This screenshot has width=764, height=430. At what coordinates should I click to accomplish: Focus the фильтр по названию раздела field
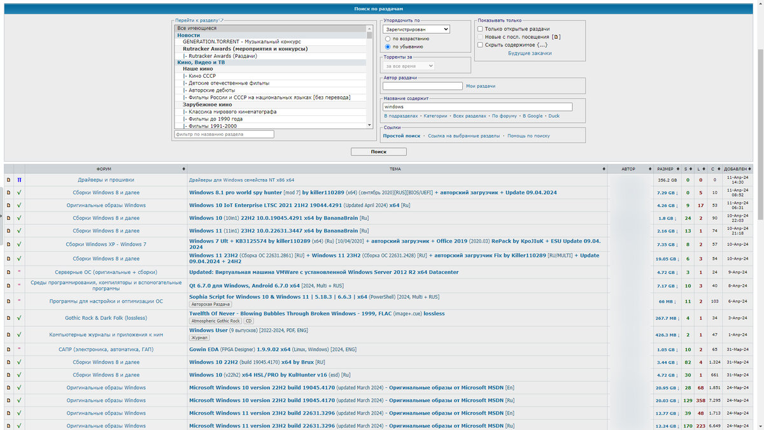pyautogui.click(x=224, y=134)
